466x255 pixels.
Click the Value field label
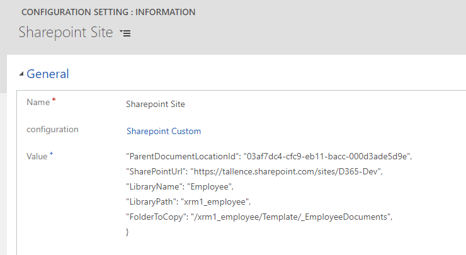click(37, 156)
